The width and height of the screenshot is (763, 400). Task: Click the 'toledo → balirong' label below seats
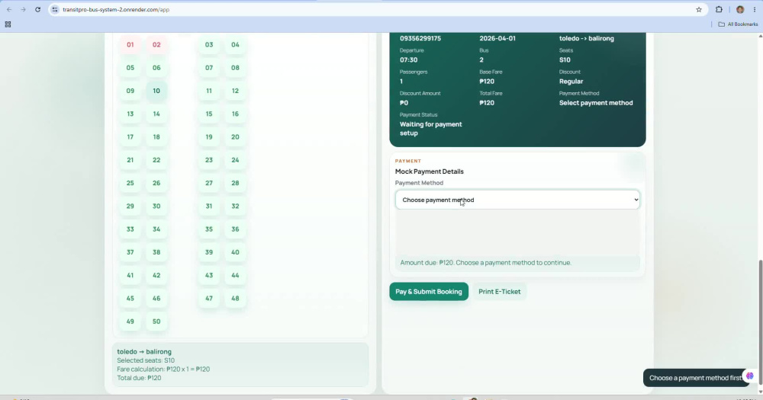click(x=144, y=351)
